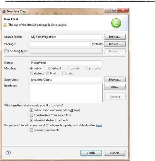Open the 'here' templates configuration link

pos(99,125)
